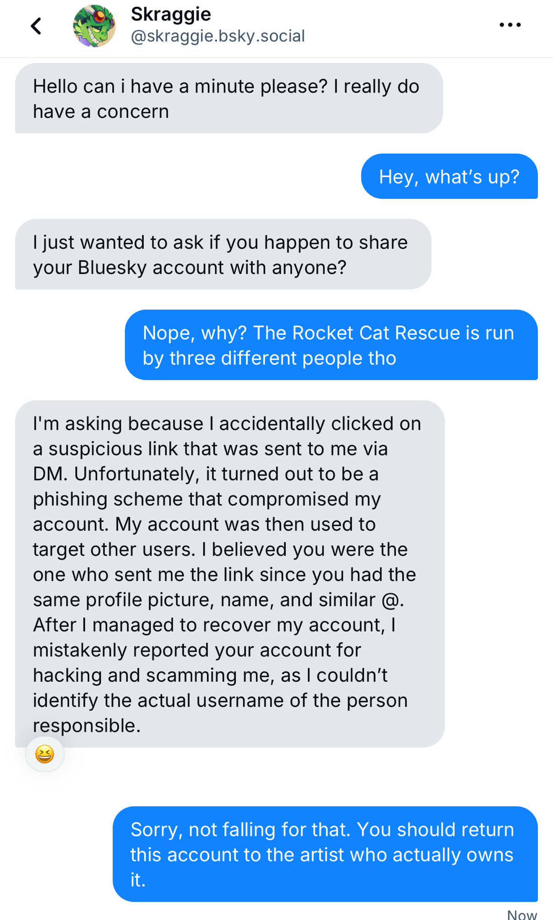Tap the laughing emoji reaction
Viewport: 553px width, 920px height.
(45, 754)
